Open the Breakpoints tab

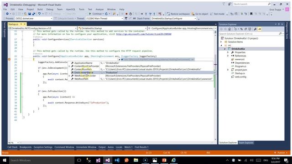click(x=26, y=147)
